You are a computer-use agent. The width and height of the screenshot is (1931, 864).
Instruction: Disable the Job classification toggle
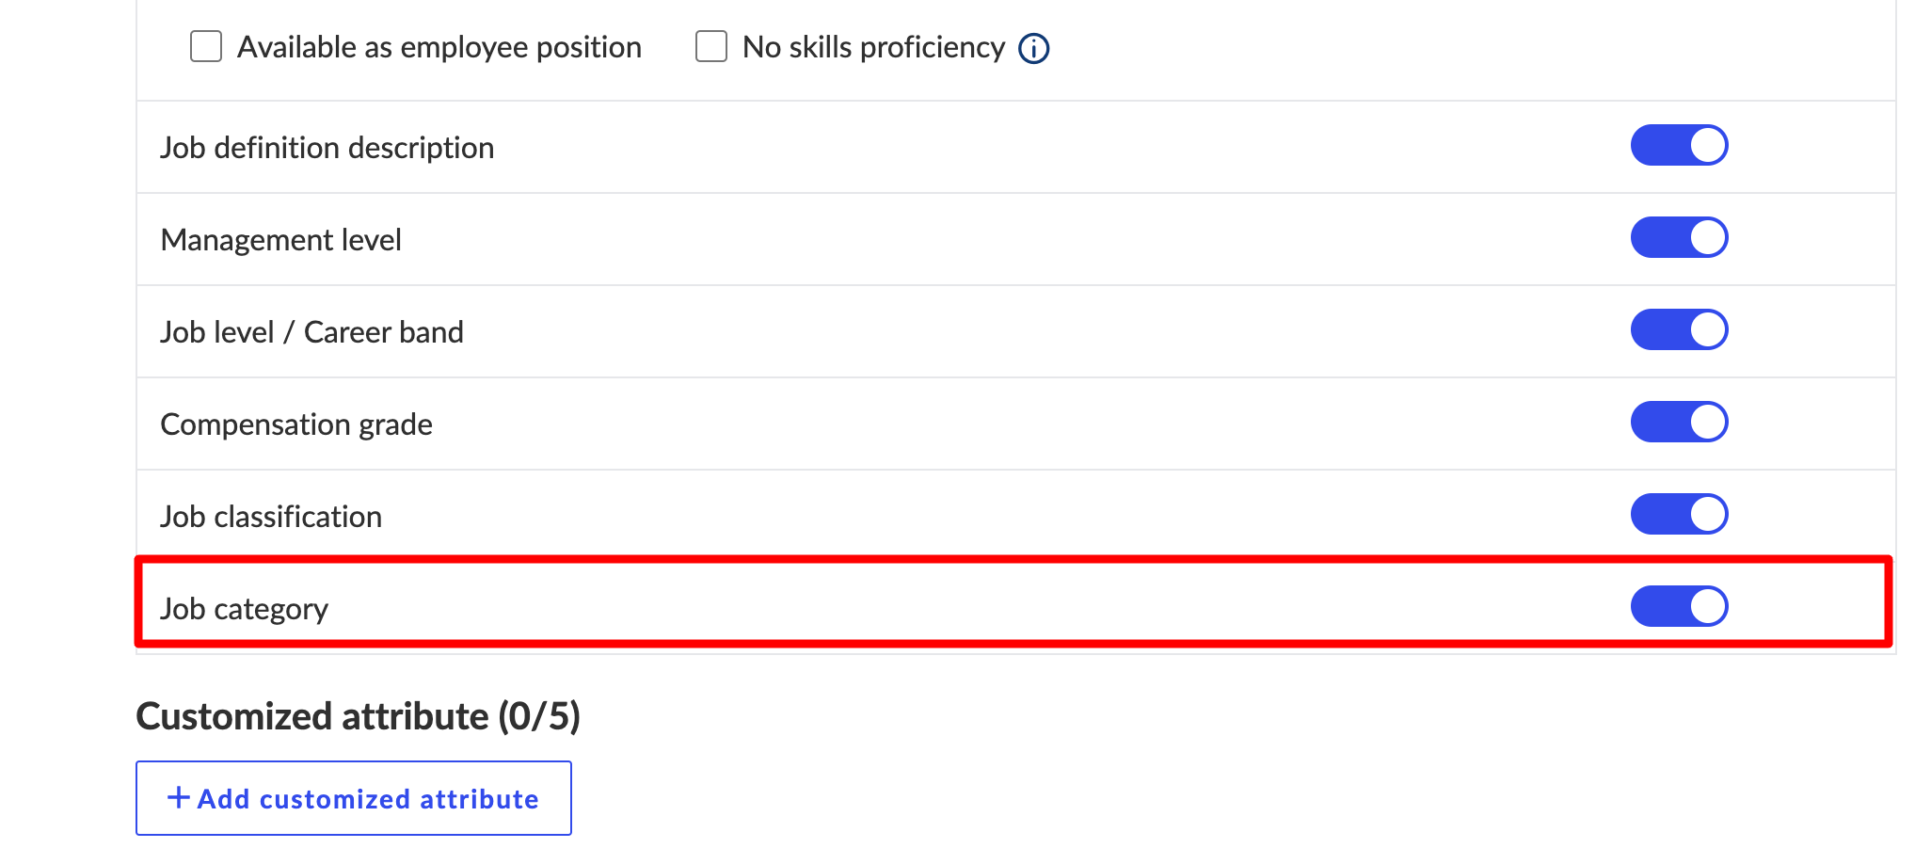click(x=1679, y=515)
